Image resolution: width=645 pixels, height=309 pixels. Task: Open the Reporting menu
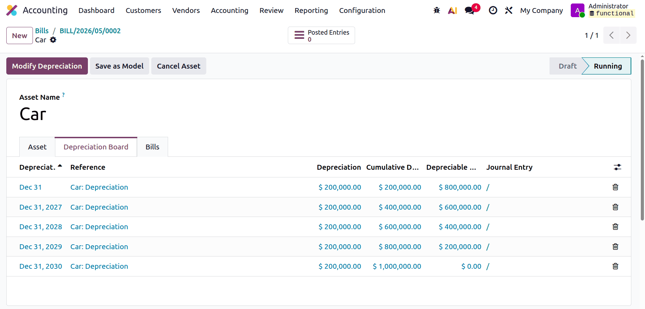point(311,10)
